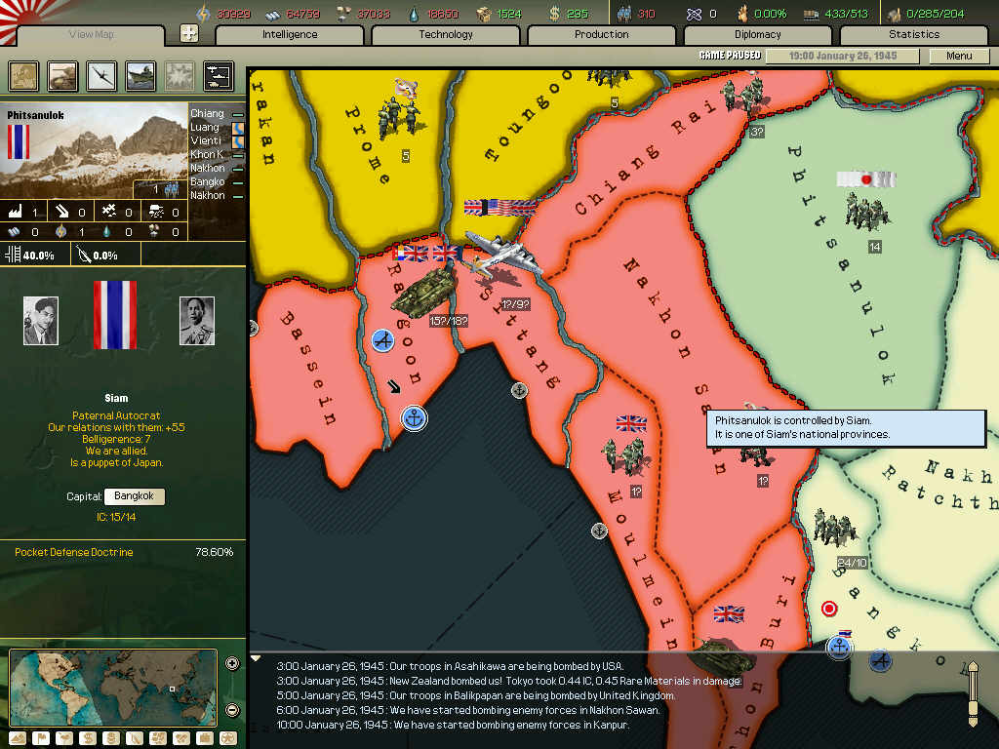Select the Japanese army in Phitsanulok
Screen dimensions: 999x749
(x=866, y=211)
